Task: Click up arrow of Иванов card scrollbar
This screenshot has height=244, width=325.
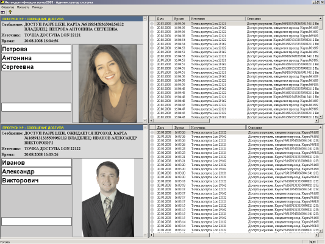Action: click(145, 127)
